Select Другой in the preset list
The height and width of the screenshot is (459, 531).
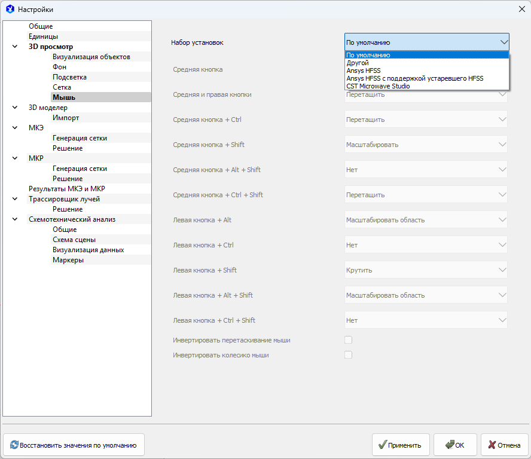click(x=358, y=63)
